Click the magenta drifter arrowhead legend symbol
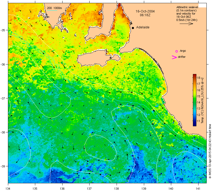 (x=174, y=57)
